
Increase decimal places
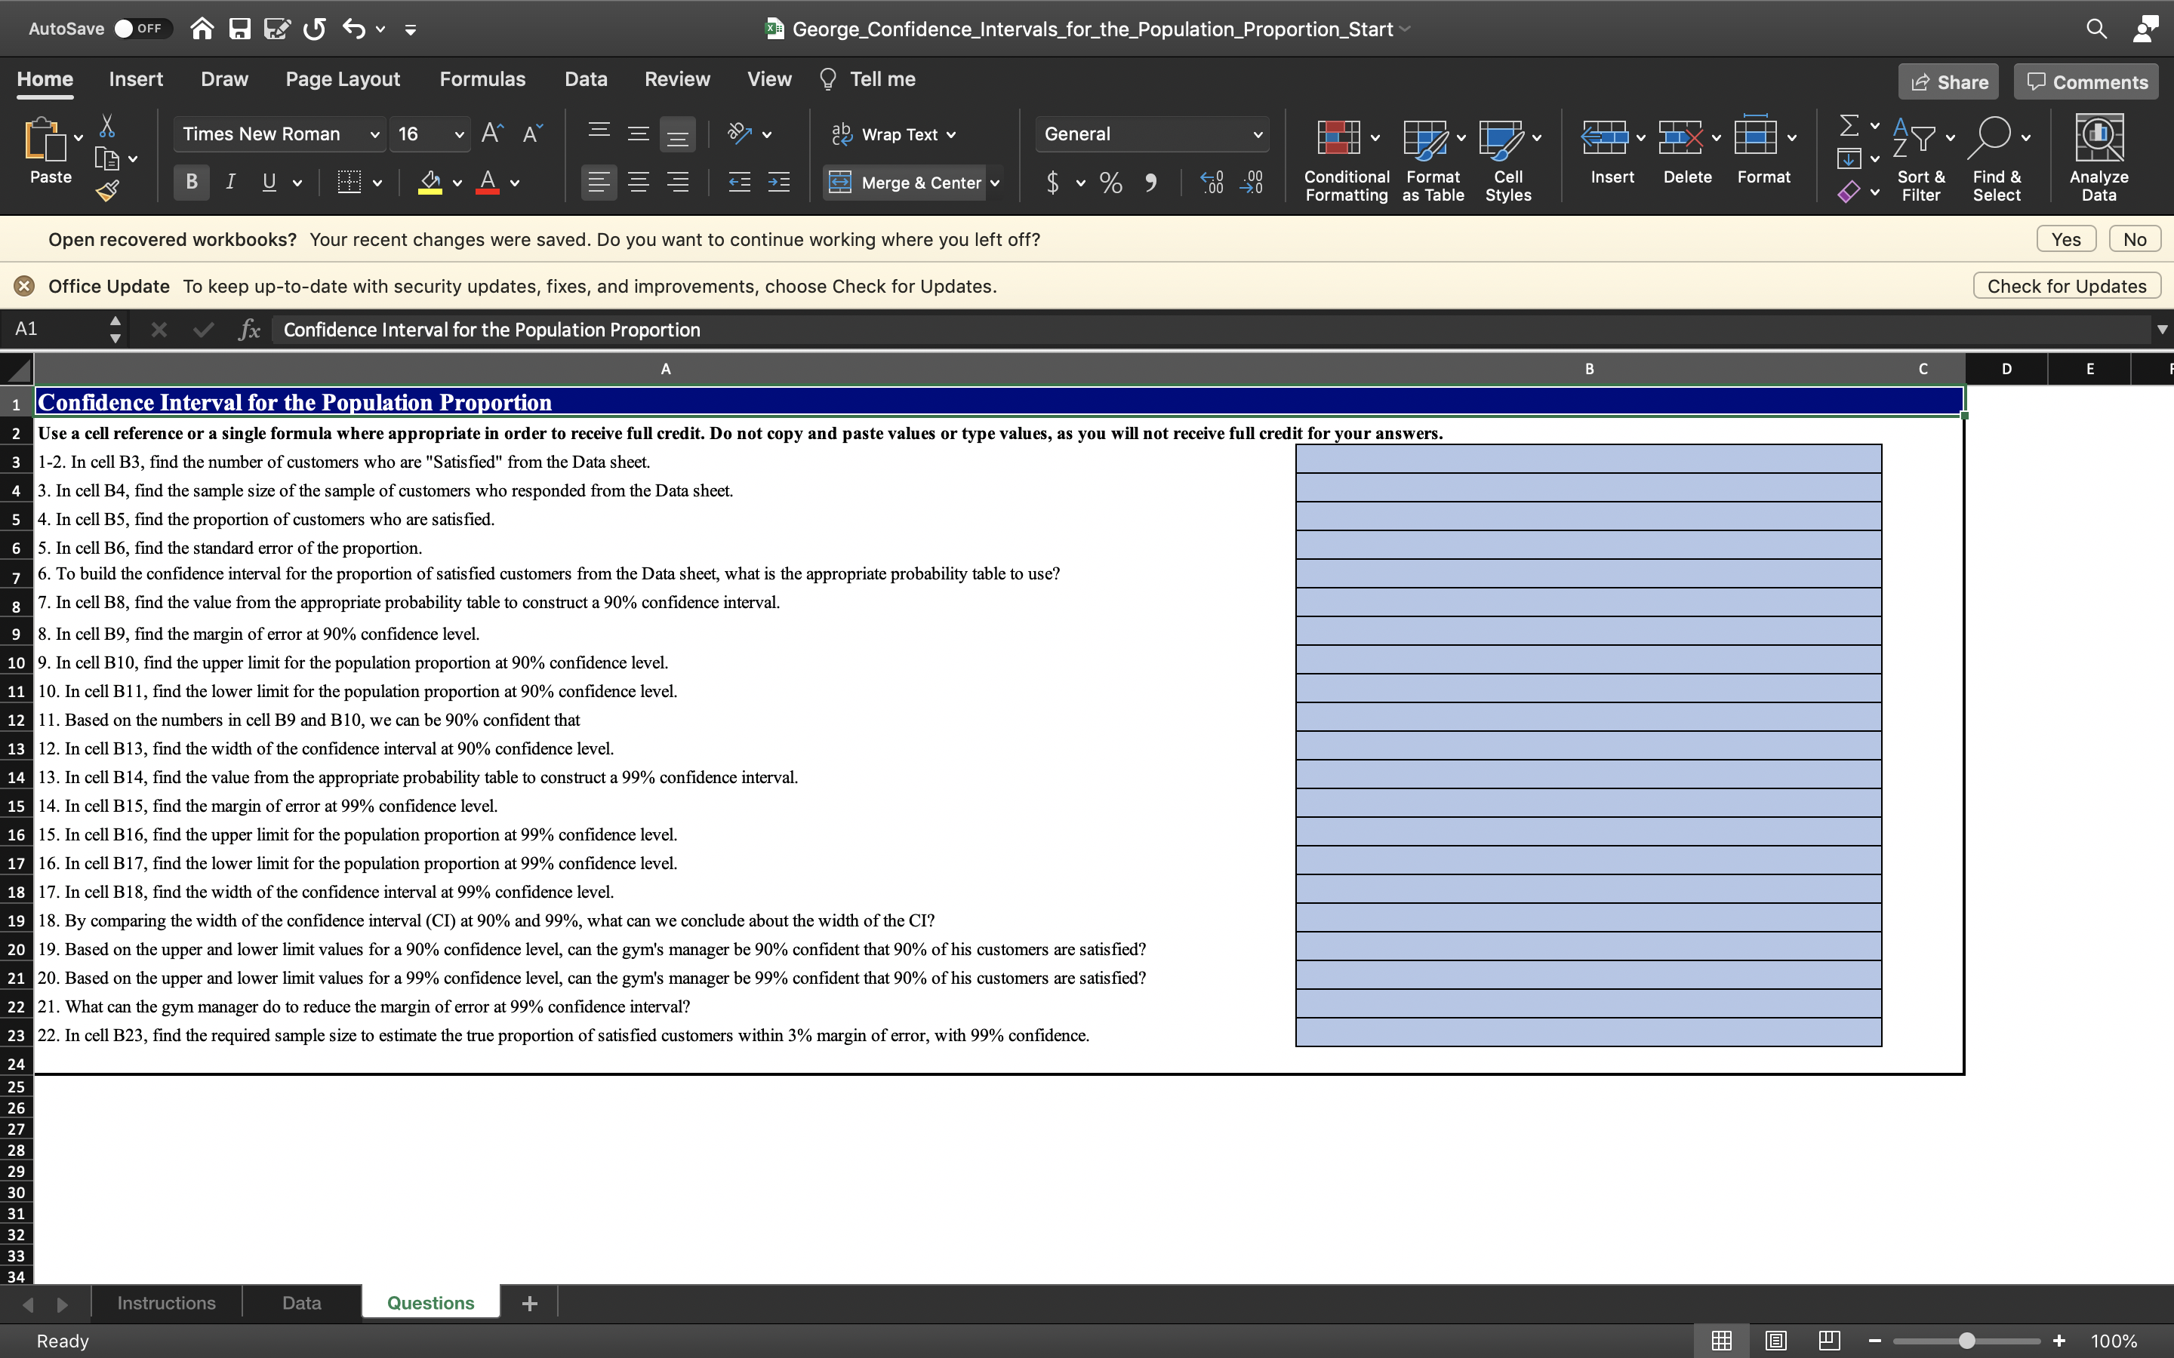[x=1211, y=183]
